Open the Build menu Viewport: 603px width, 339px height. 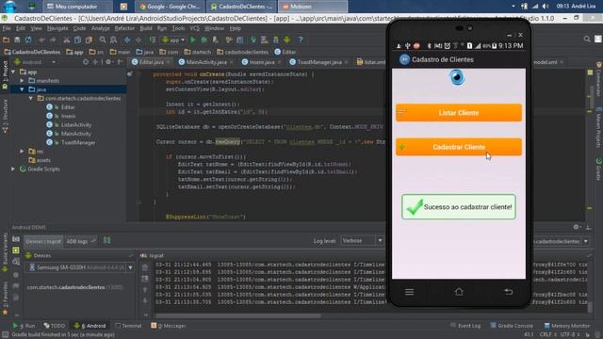(146, 28)
